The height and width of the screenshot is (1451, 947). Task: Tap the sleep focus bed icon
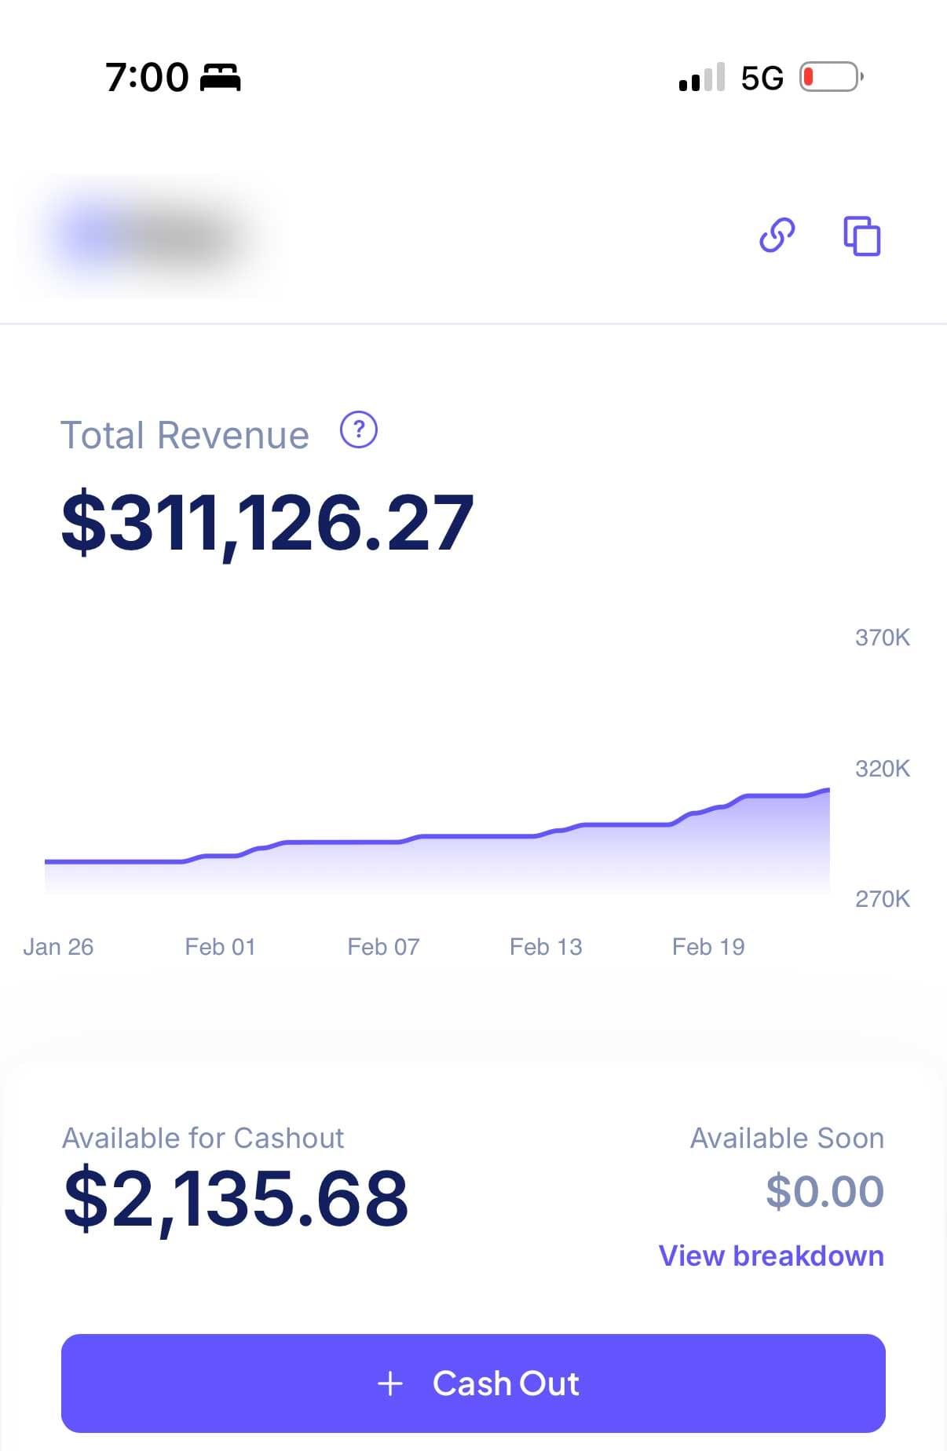click(x=221, y=78)
